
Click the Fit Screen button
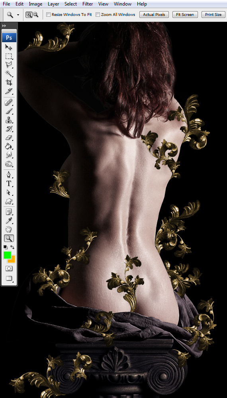coord(185,14)
